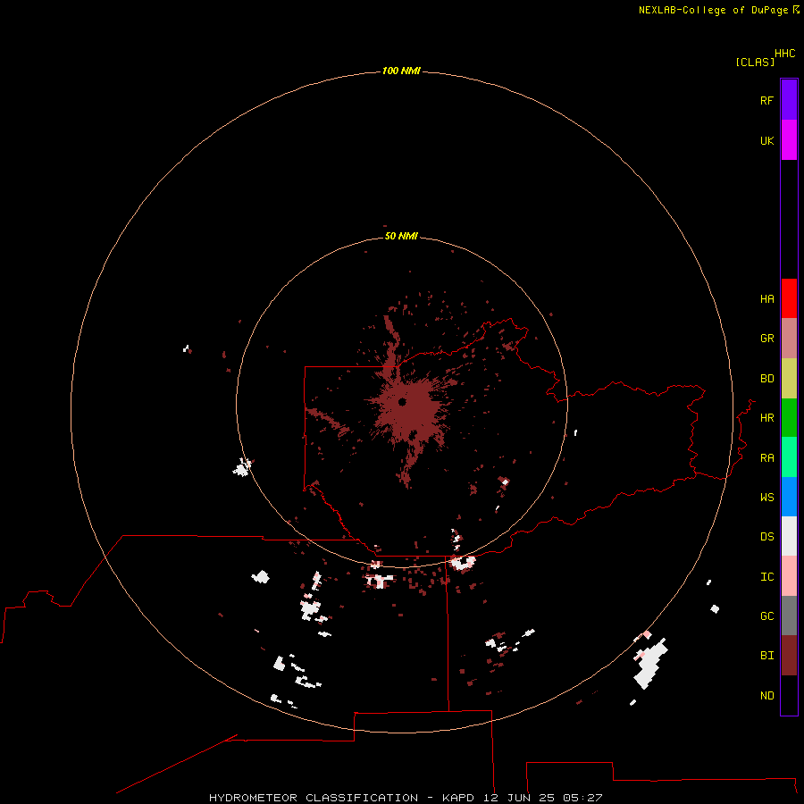Click the NEXLAB-College of DuPage credit text

713,10
